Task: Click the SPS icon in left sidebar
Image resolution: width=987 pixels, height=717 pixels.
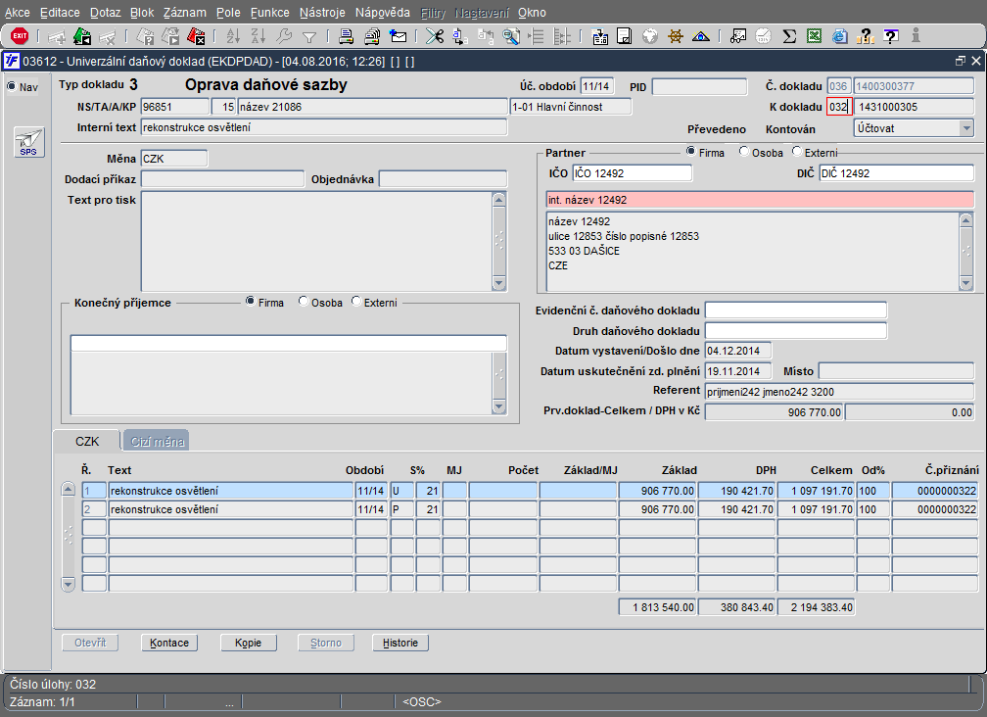Action: 28,143
